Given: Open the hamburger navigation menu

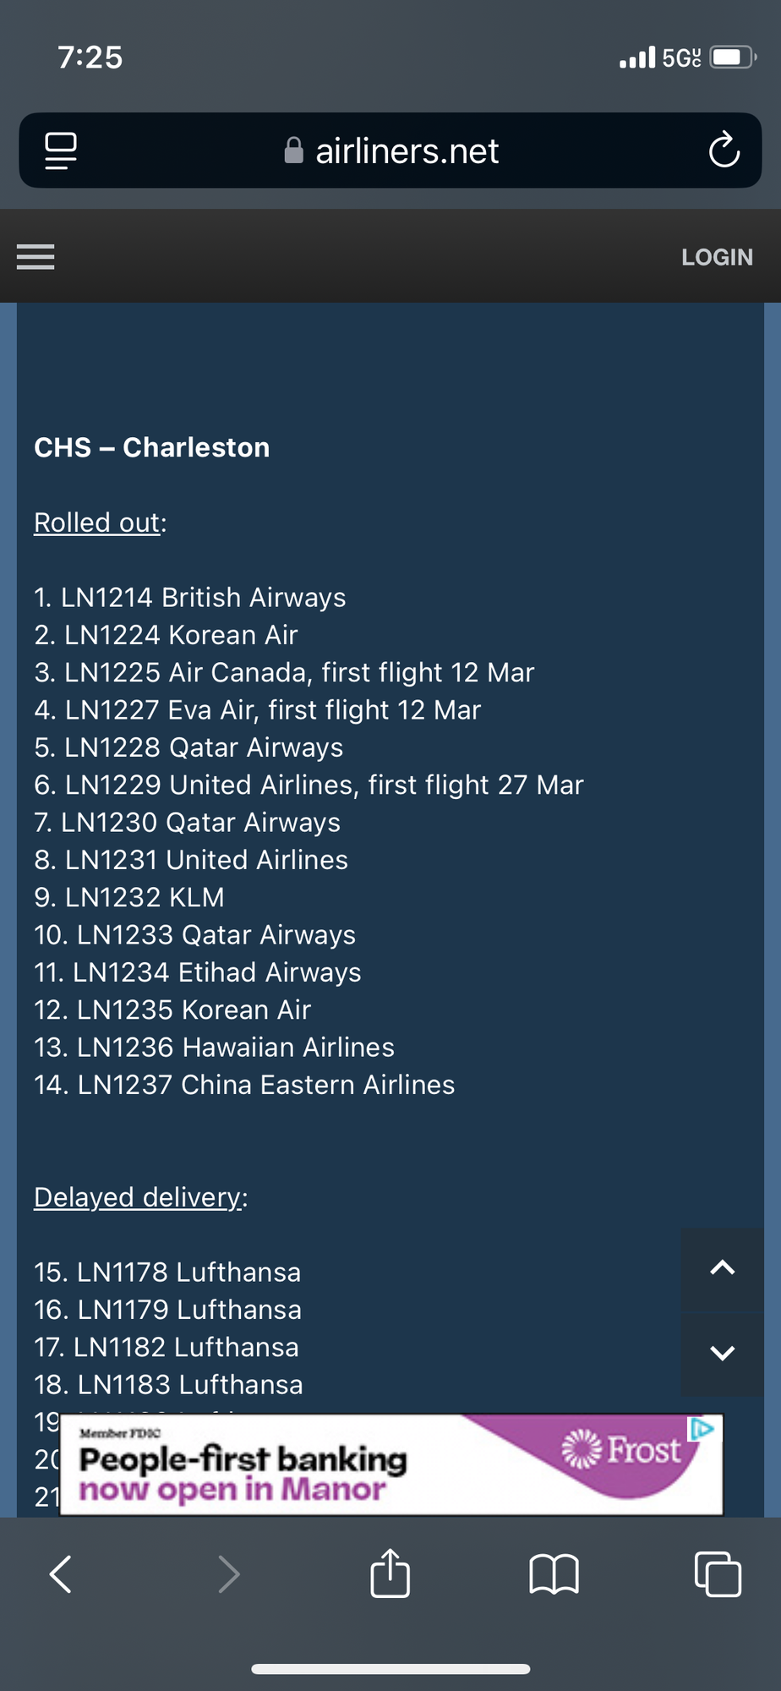Looking at the screenshot, I should click(x=35, y=256).
